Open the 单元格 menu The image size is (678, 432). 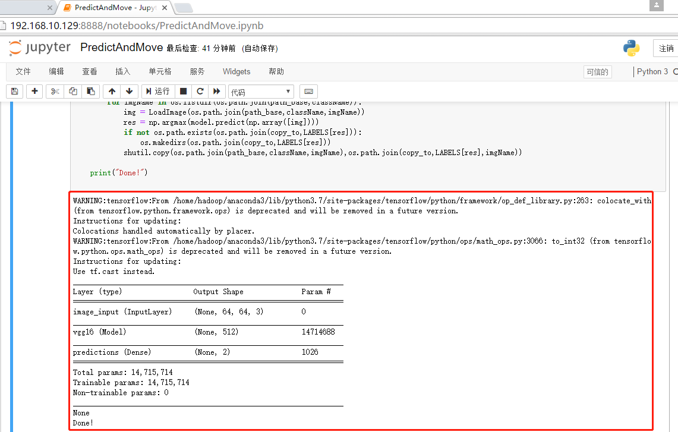pos(160,71)
